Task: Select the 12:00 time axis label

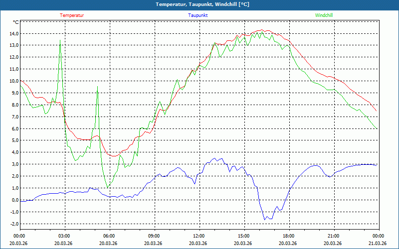Action: [199, 236]
